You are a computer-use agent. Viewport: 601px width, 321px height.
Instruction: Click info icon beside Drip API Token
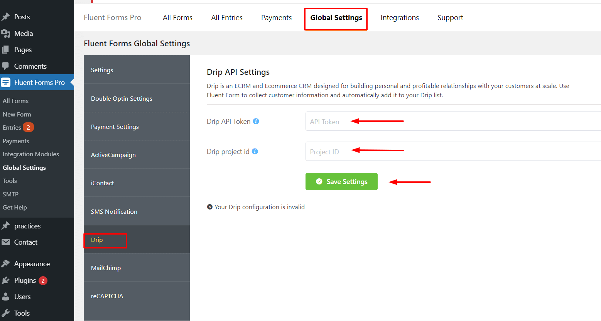click(x=256, y=121)
